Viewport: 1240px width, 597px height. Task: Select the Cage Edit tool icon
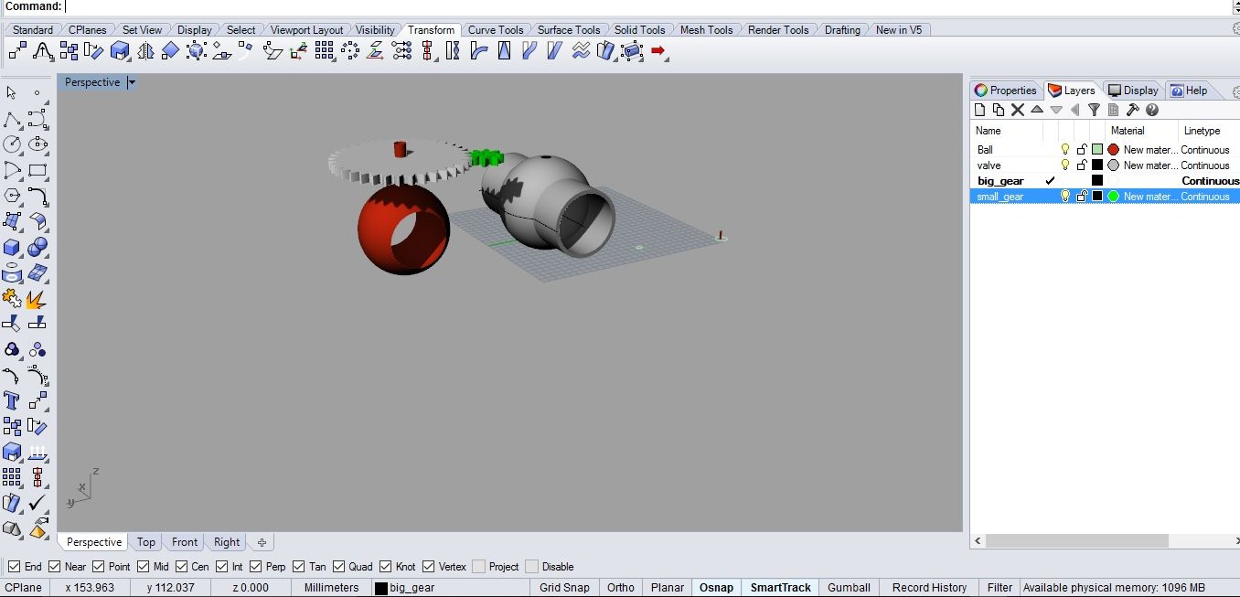point(633,51)
